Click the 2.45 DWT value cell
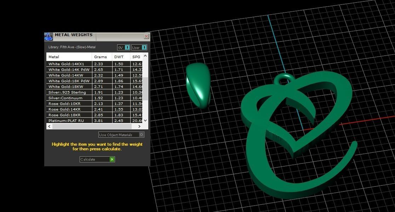 pos(121,121)
